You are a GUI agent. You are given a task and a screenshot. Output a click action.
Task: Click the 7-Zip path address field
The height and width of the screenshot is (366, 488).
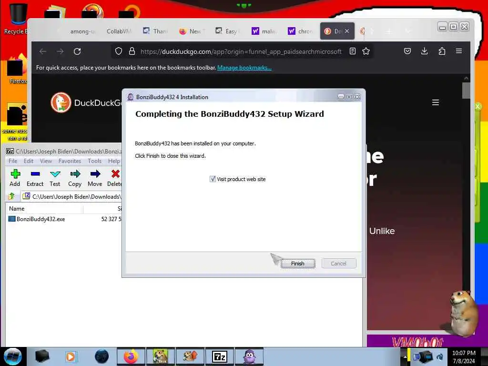click(71, 196)
